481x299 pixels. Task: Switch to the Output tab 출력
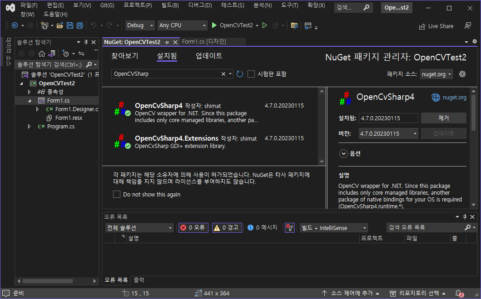pyautogui.click(x=139, y=280)
